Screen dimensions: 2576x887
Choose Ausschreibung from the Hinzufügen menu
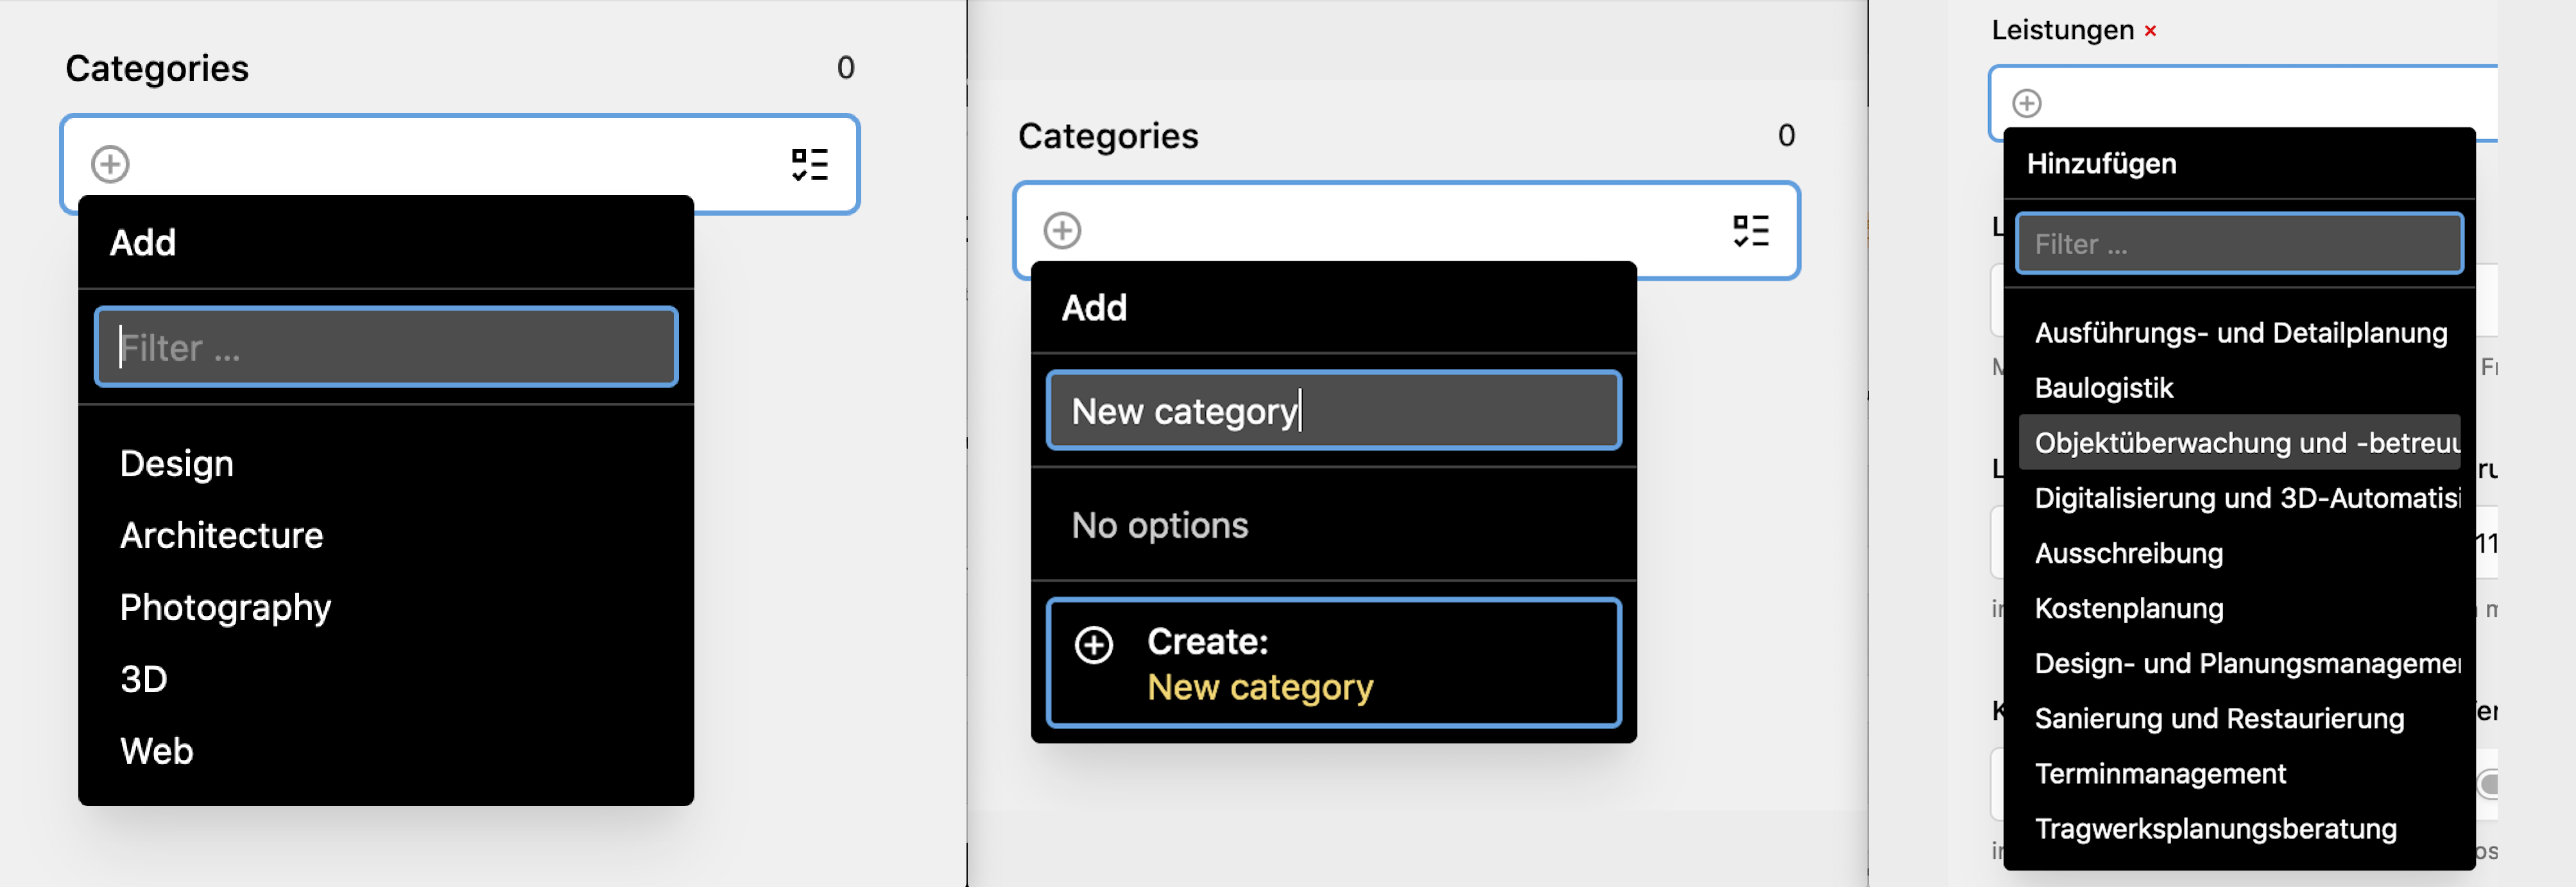[x=2128, y=553]
